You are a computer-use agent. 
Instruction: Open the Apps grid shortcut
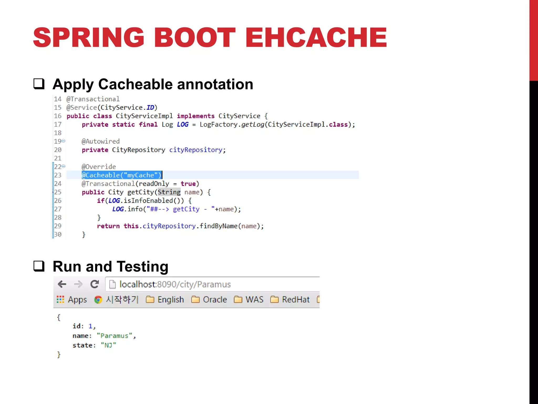[71, 300]
